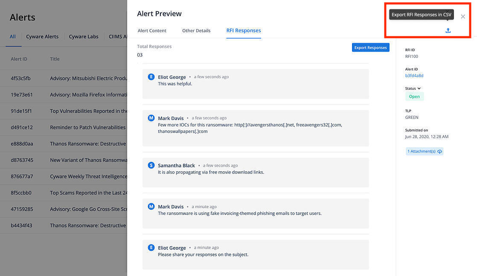Close the Alert Preview panel
Screen dimensions: 477x276
(x=463, y=17)
